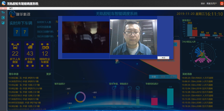Viewport: 224px width, 111px height.
Task: Click the teal 559 driver count bar
Action: [170, 97]
